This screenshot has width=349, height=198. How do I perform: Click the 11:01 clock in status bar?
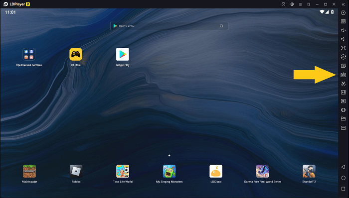(x=10, y=12)
